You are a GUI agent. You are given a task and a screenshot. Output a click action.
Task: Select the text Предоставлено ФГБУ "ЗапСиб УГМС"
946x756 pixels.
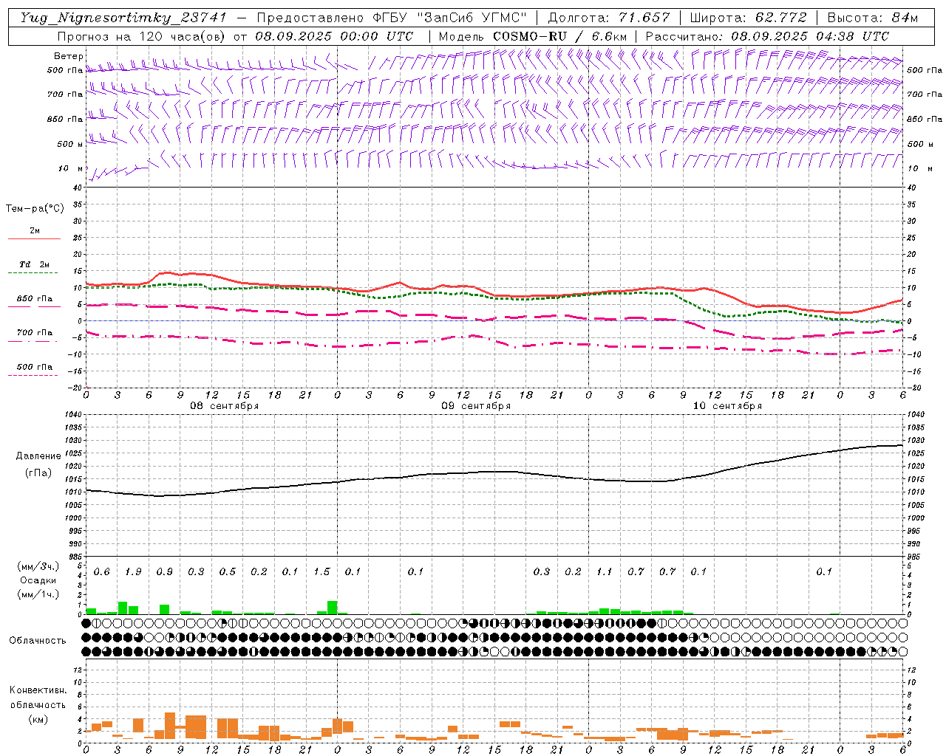coord(392,18)
